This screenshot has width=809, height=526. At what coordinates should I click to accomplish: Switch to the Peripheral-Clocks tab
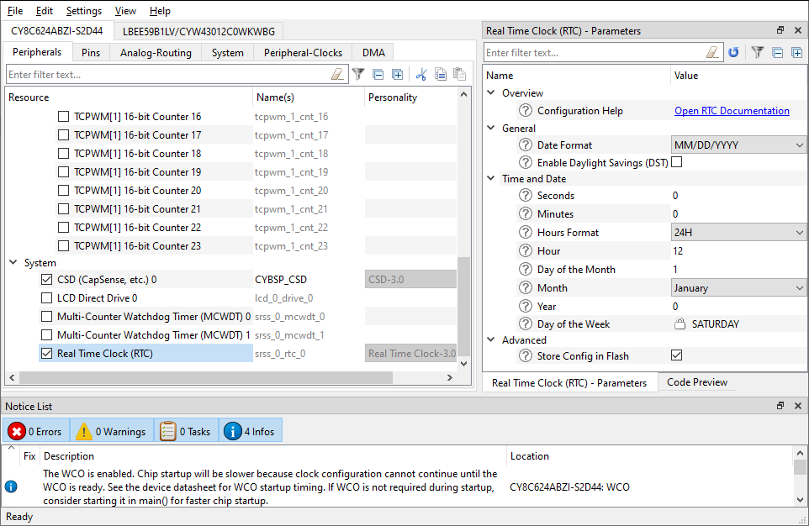point(303,53)
